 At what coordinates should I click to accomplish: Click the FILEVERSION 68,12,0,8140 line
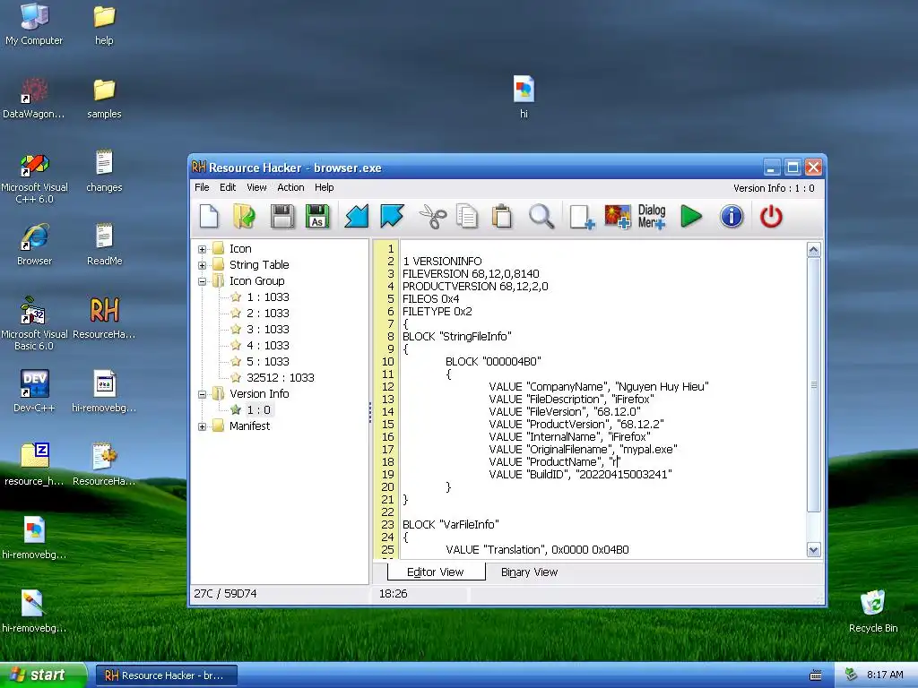[471, 274]
